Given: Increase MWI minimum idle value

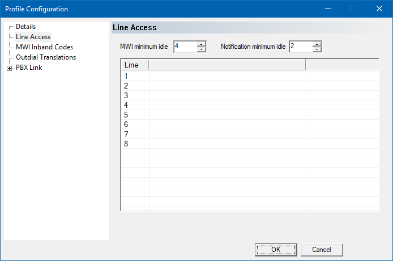Looking at the screenshot, I should (x=201, y=44).
